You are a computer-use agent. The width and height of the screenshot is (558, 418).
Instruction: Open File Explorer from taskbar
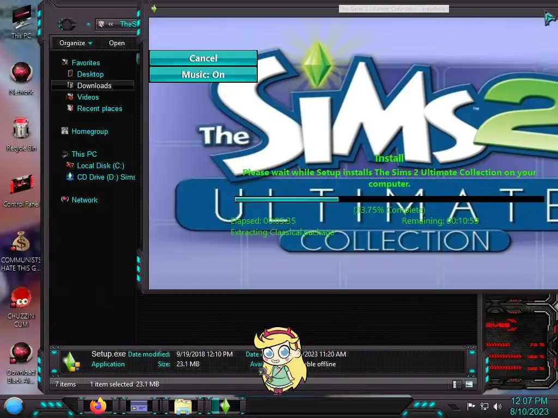[x=183, y=407]
